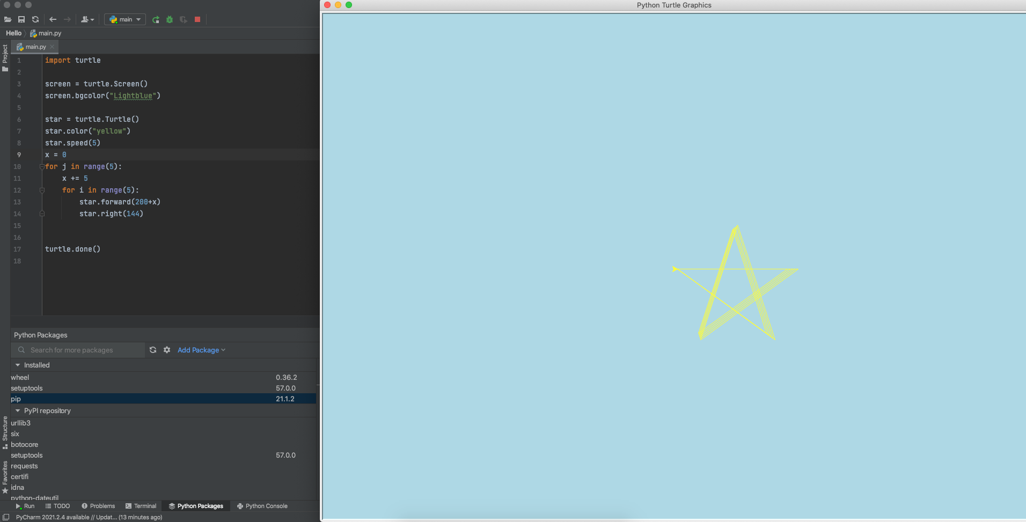This screenshot has width=1026, height=522.
Task: Navigate forward with the right arrow
Action: click(67, 19)
